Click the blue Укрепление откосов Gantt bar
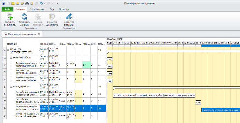240x123 pixels. click(221, 110)
